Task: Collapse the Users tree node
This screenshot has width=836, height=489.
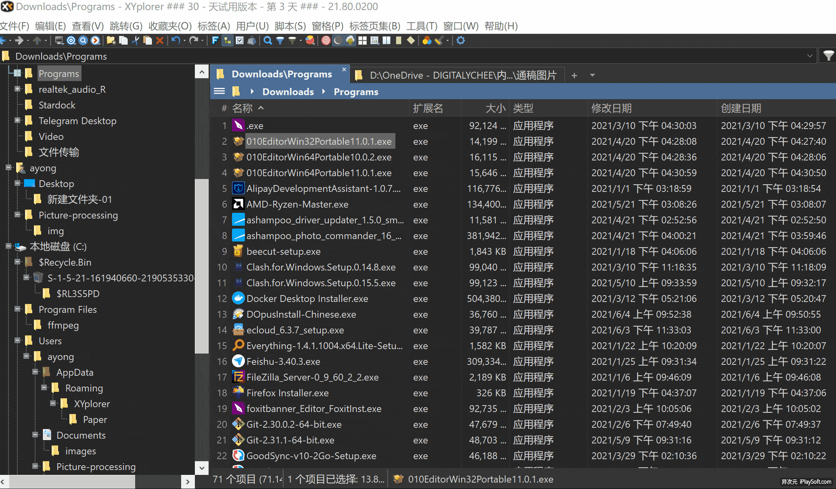Action: (x=17, y=340)
